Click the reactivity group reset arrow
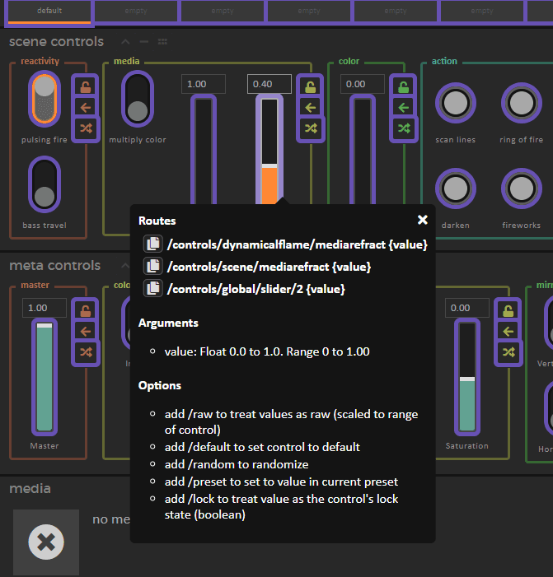The width and height of the screenshot is (553, 577). click(x=86, y=107)
